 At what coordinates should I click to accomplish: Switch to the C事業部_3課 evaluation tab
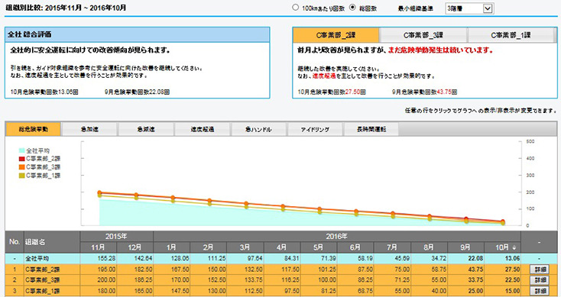(x=423, y=35)
